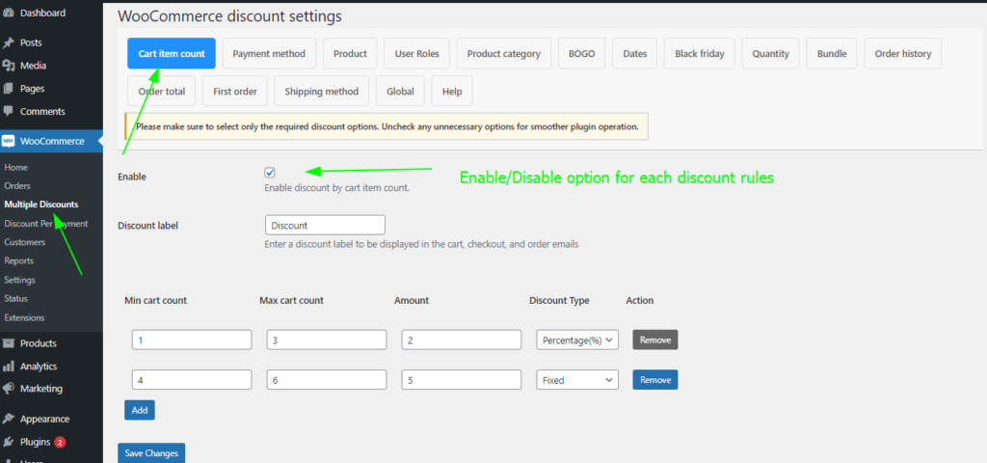Click the Analytics bar chart icon

click(x=9, y=367)
